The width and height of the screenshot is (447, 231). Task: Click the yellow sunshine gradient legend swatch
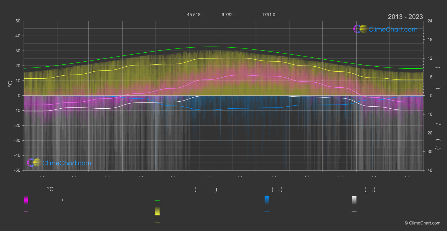click(x=157, y=211)
